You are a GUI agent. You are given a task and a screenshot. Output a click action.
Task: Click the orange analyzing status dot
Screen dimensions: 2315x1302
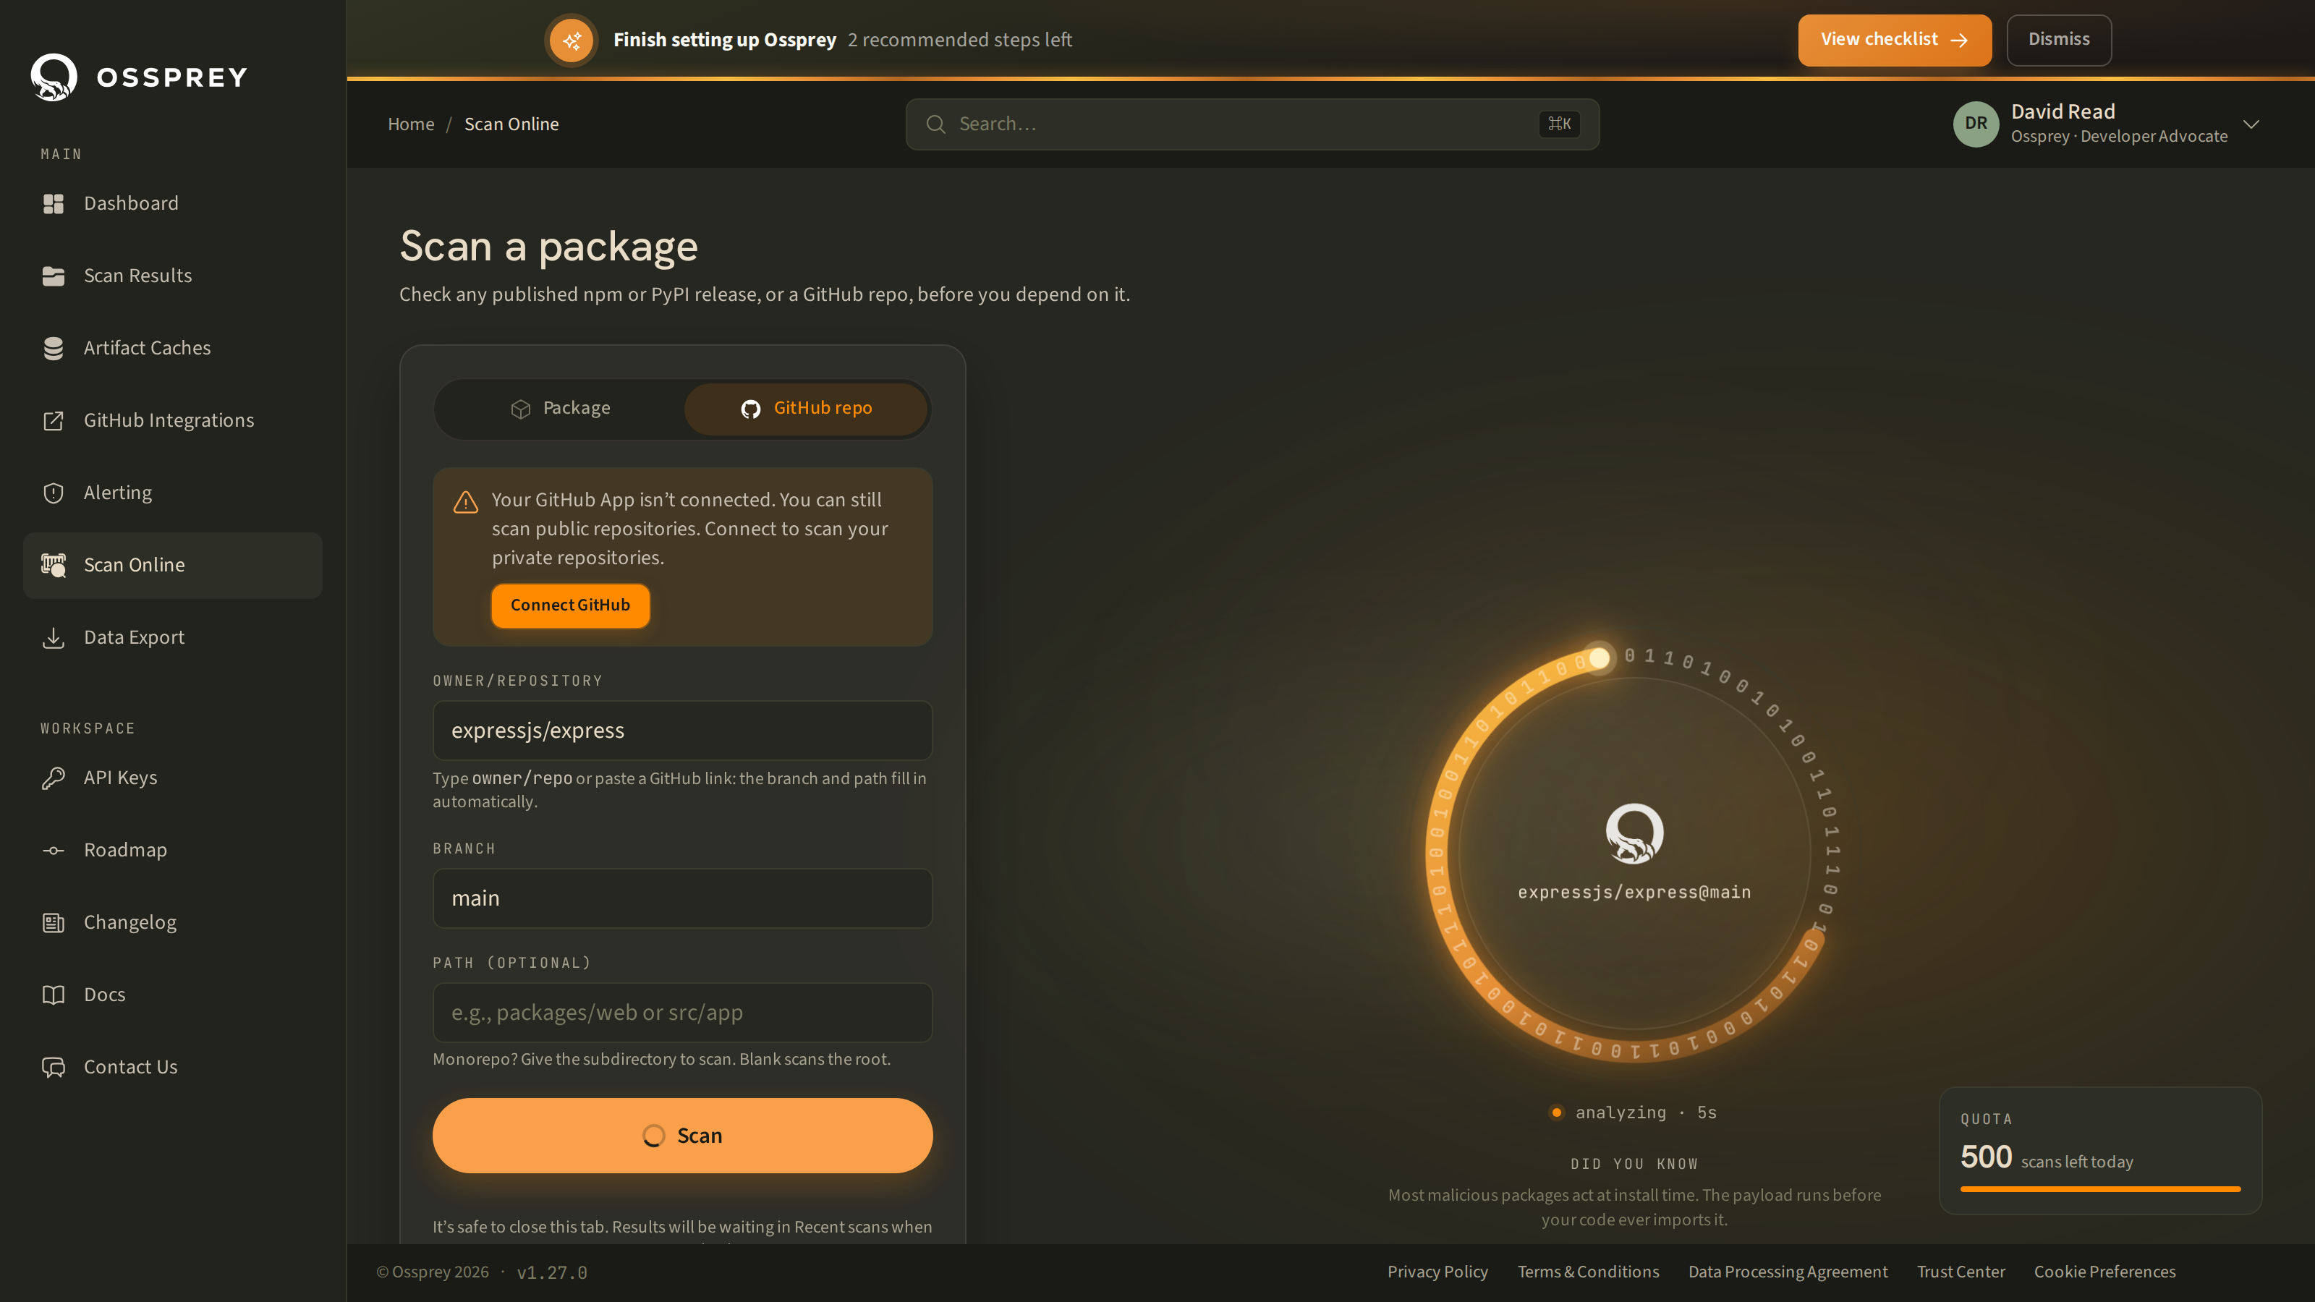tap(1557, 1112)
